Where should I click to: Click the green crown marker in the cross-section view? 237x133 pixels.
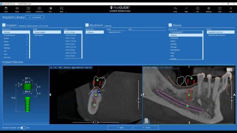pos(97,80)
